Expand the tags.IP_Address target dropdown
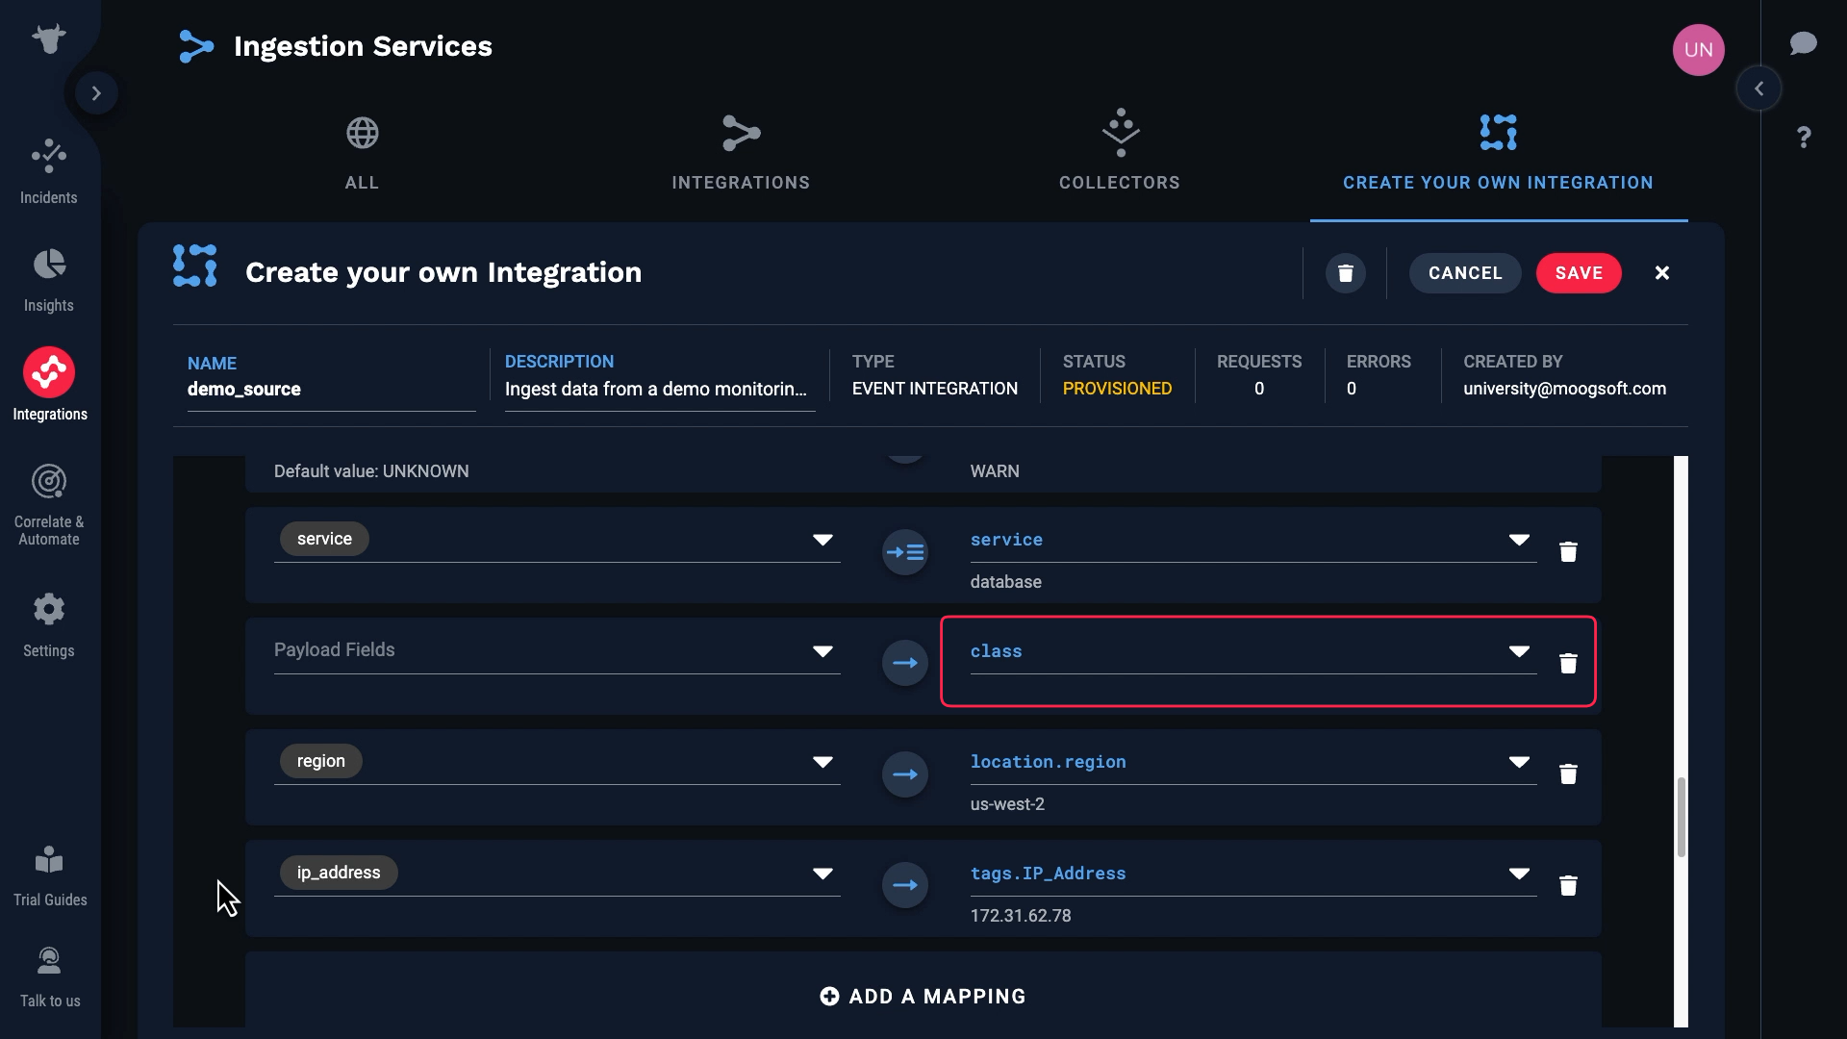The width and height of the screenshot is (1847, 1039). (x=1518, y=874)
